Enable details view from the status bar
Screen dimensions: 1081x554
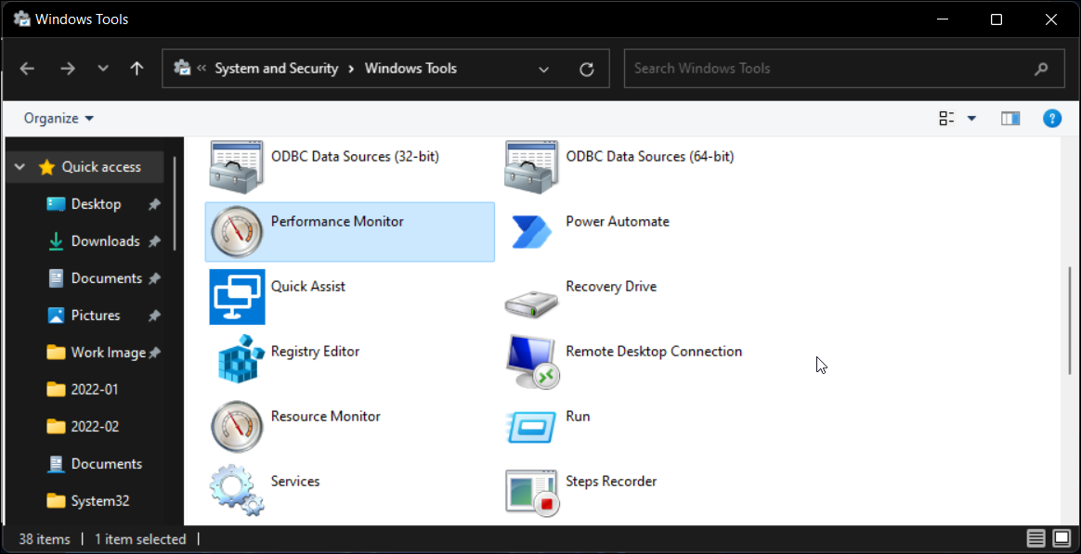click(x=1035, y=538)
